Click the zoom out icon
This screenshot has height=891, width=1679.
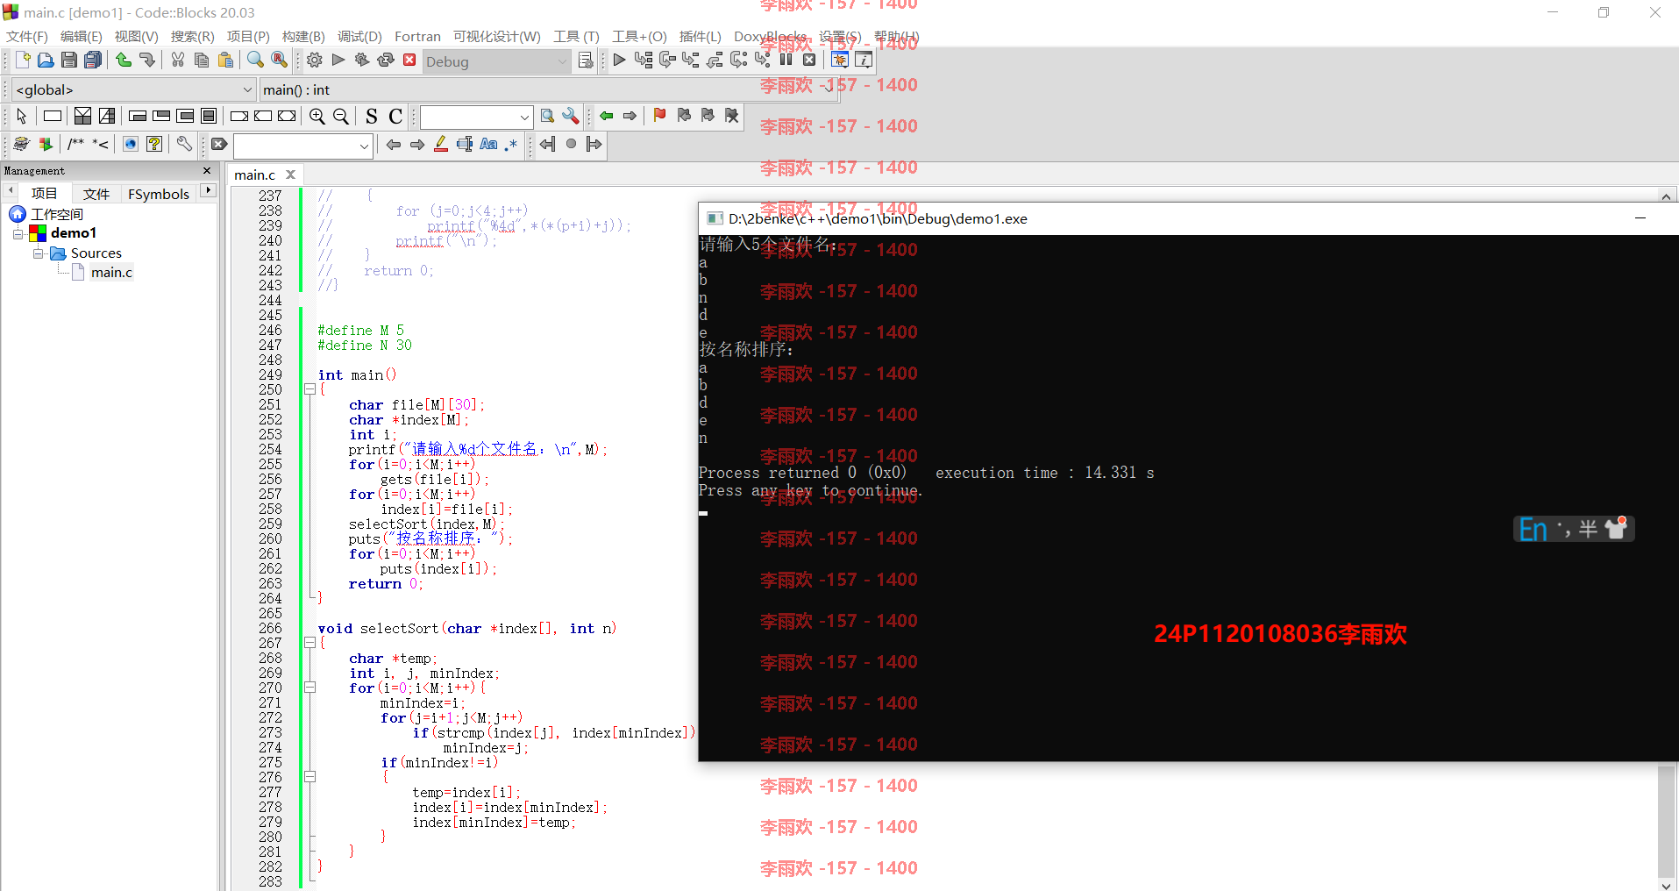coord(341,116)
